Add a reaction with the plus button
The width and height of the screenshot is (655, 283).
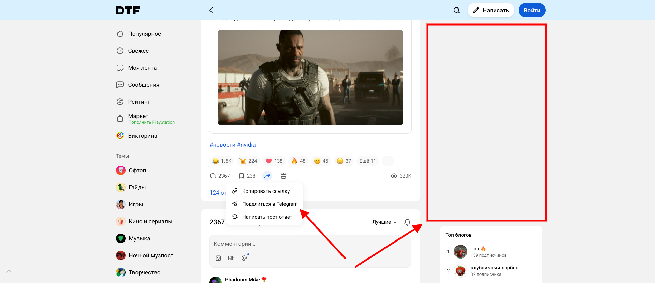point(388,161)
